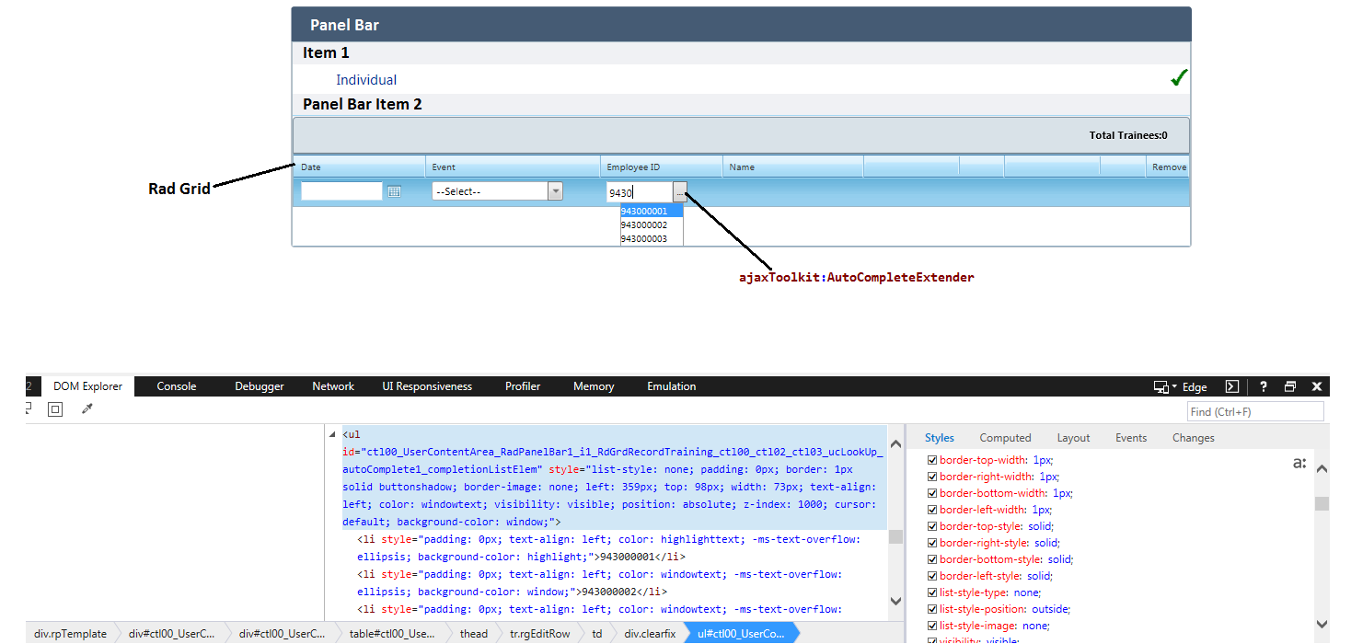Uncheck border-left-style property
The image size is (1351, 644).
[932, 576]
